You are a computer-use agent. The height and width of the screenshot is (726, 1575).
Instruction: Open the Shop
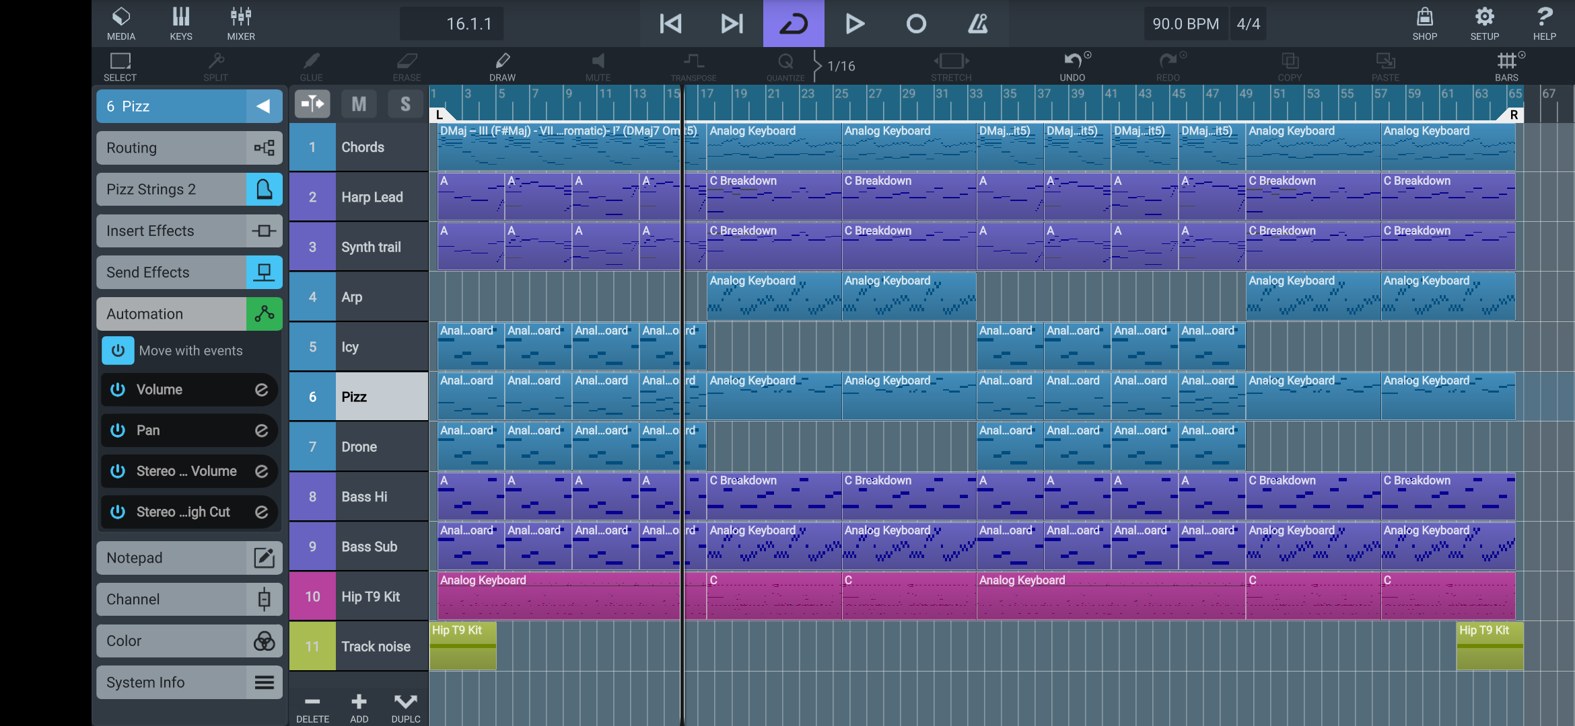(x=1424, y=23)
